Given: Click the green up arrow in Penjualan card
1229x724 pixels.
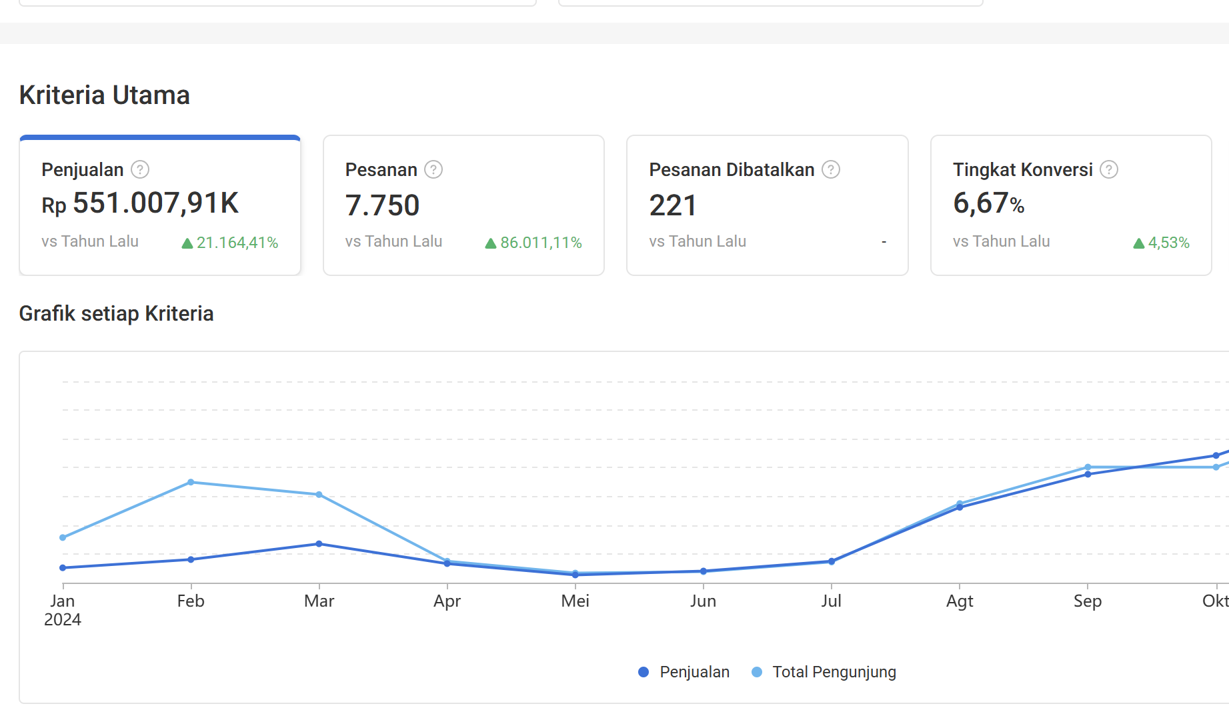Looking at the screenshot, I should click(x=187, y=243).
